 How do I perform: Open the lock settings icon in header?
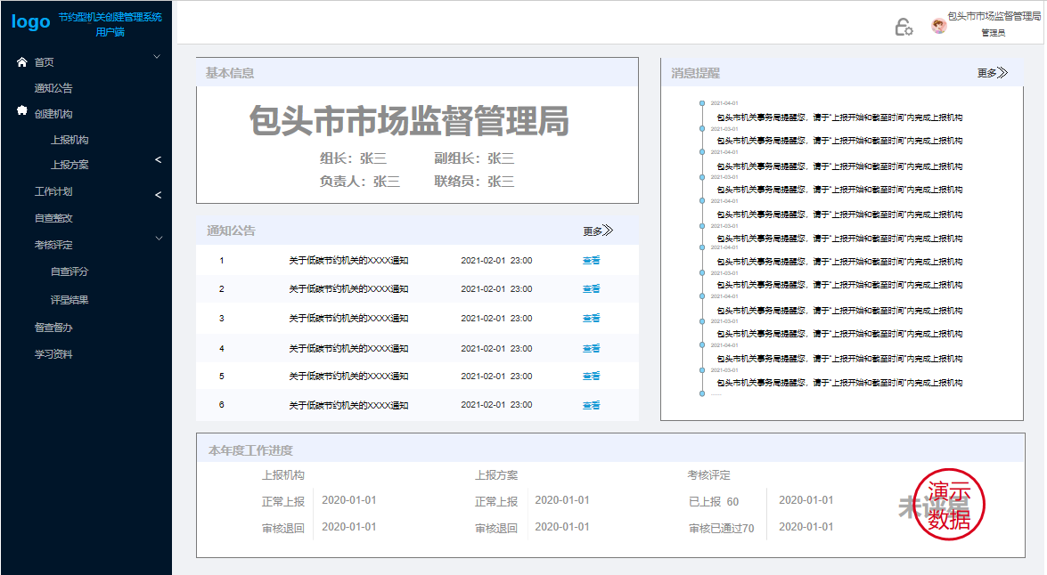(904, 27)
